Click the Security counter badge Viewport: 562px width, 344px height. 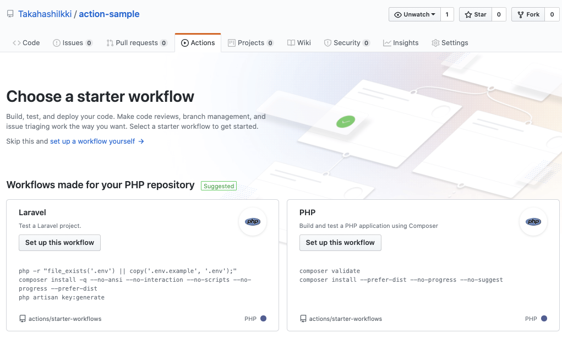pos(366,43)
